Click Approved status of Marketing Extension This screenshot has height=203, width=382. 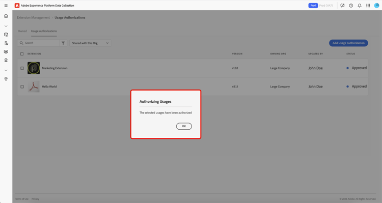coord(357,68)
